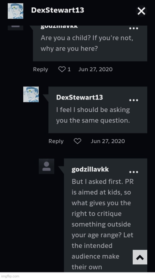Open godzillavkk username in lower comment

90,169
